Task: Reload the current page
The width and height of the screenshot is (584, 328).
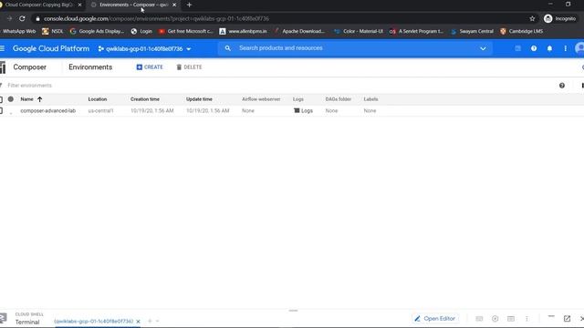Action: pos(22,18)
